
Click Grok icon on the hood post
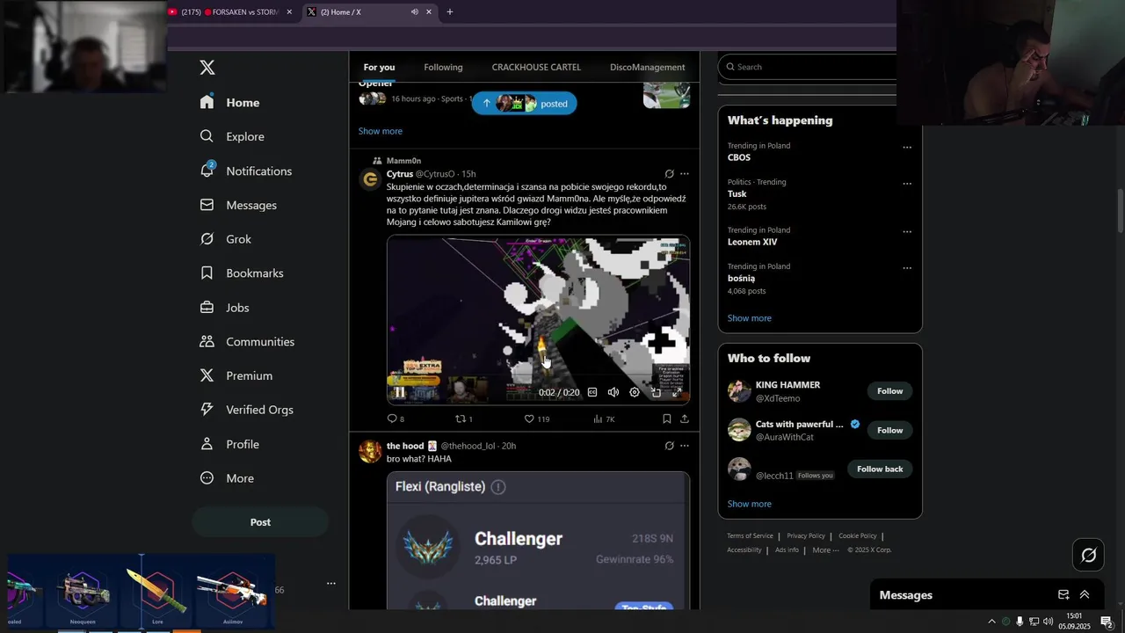pyautogui.click(x=669, y=446)
